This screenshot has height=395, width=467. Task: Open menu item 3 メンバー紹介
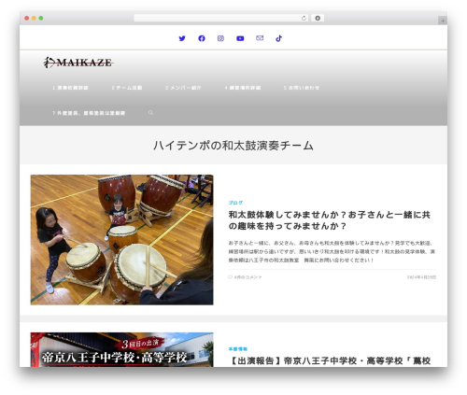[183, 88]
